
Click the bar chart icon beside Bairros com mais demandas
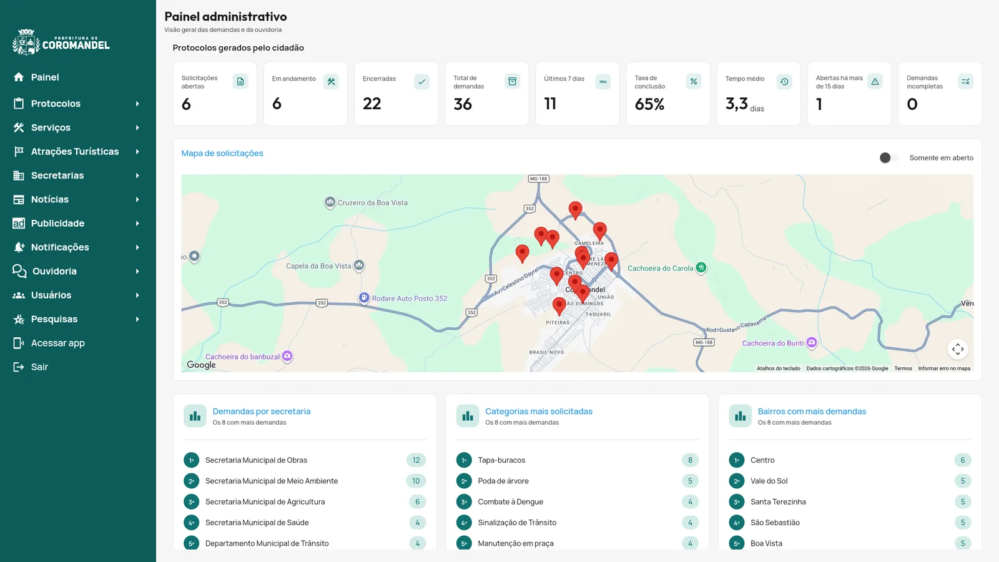tap(741, 416)
